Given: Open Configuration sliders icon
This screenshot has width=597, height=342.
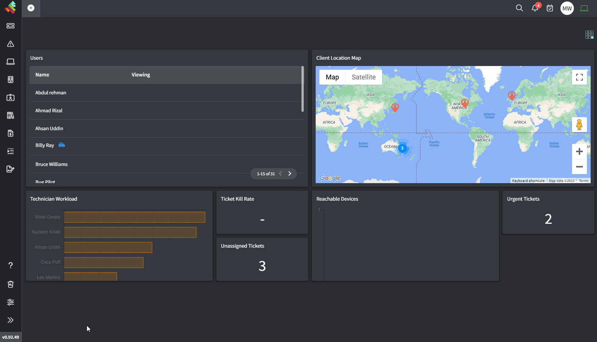Looking at the screenshot, I should pyautogui.click(x=10, y=302).
